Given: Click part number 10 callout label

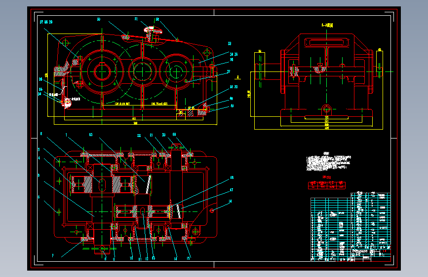Looking at the screenshot, I should tap(131, 258).
